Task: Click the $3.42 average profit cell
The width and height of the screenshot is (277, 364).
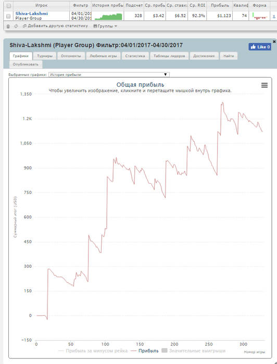Action: (155, 16)
